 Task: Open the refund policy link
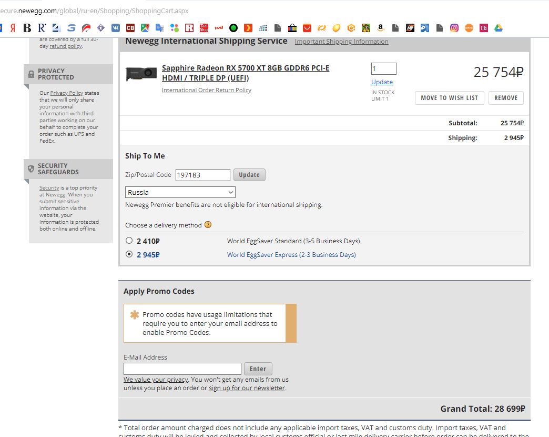point(66,46)
